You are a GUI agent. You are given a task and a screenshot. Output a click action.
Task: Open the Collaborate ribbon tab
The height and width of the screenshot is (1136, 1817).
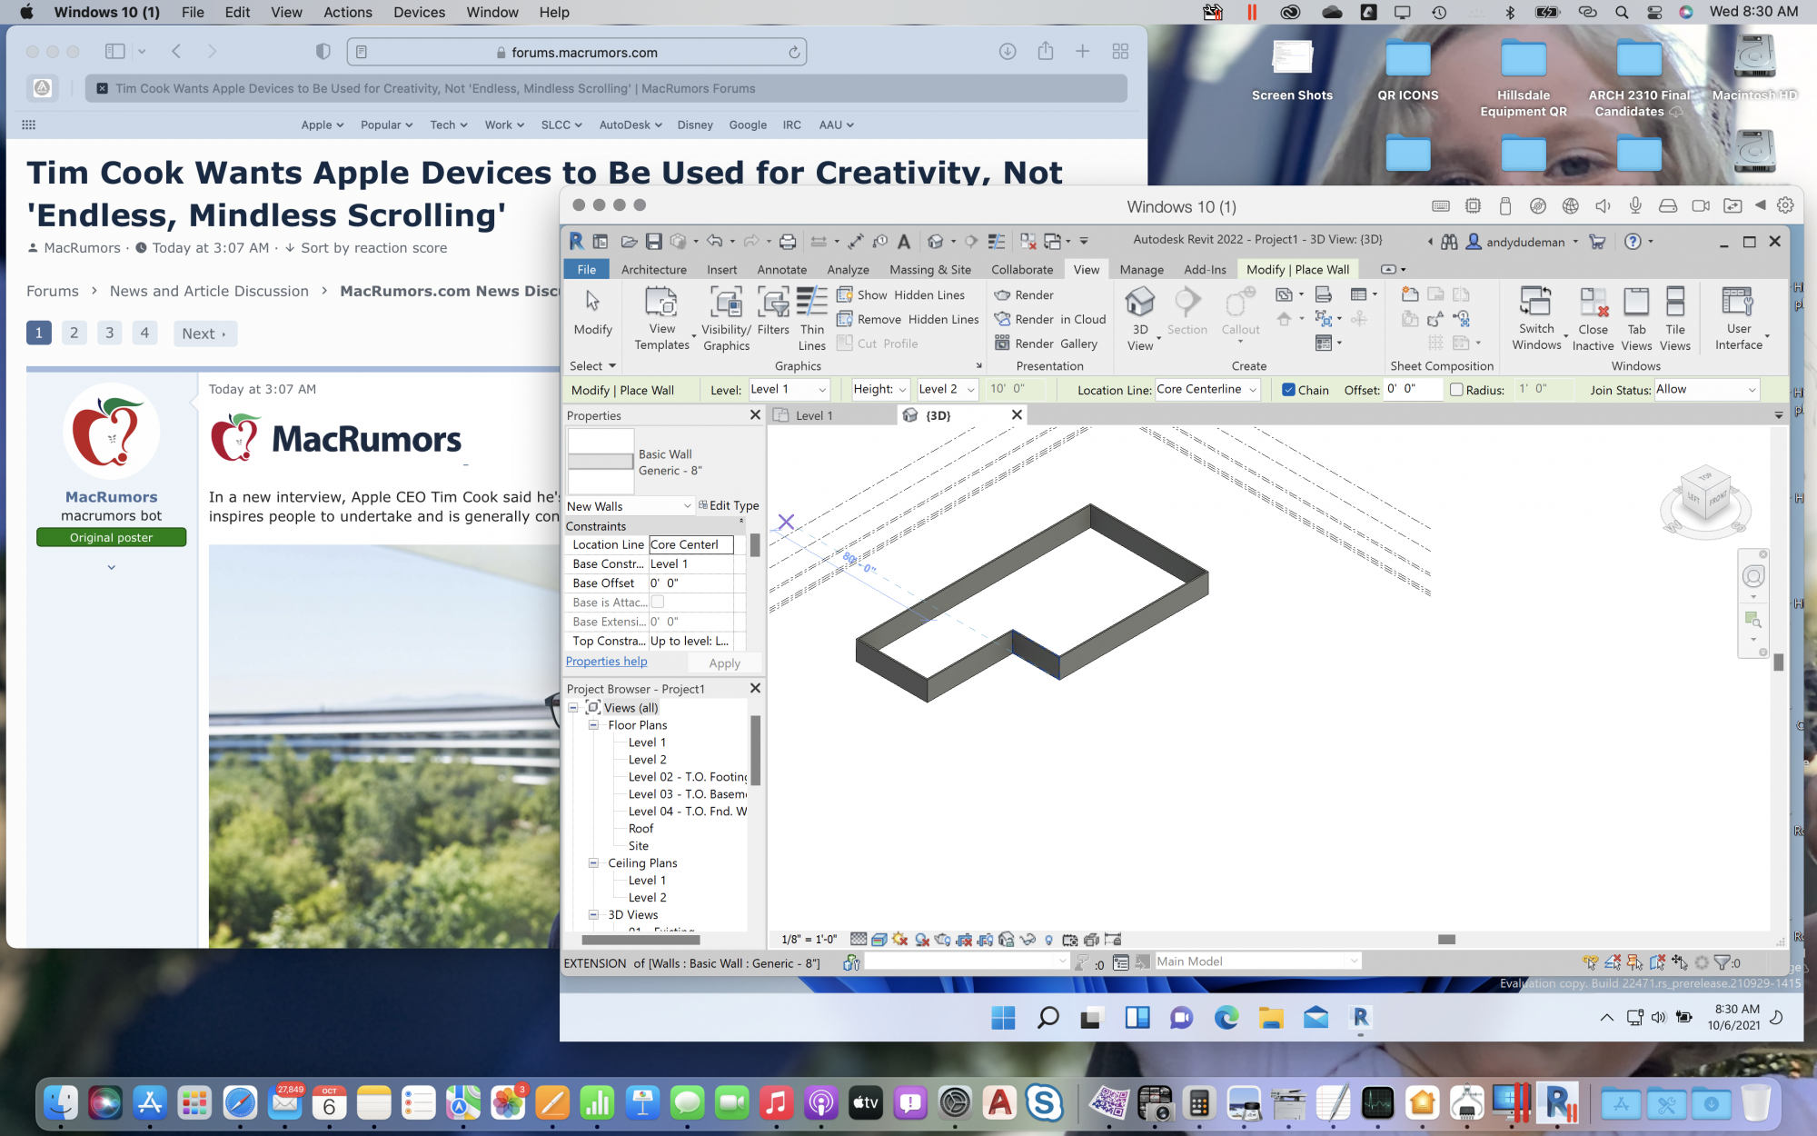1022,269
